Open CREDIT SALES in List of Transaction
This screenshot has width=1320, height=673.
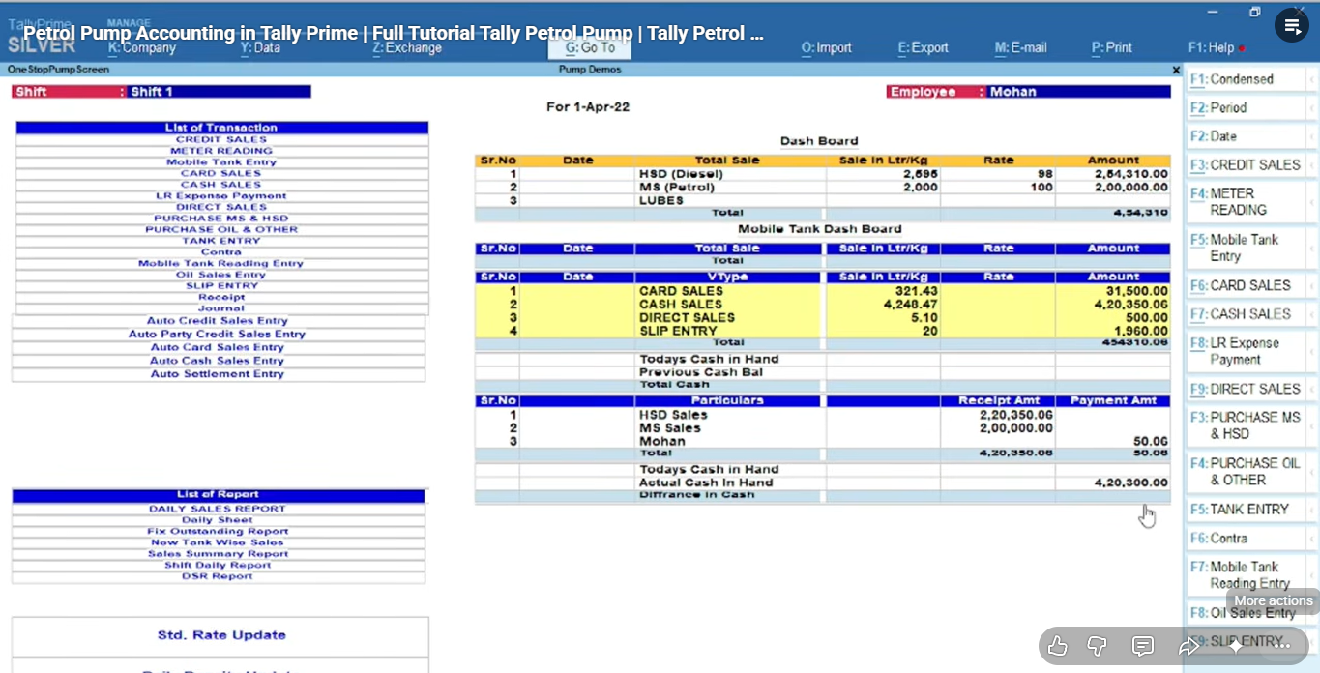coord(221,139)
